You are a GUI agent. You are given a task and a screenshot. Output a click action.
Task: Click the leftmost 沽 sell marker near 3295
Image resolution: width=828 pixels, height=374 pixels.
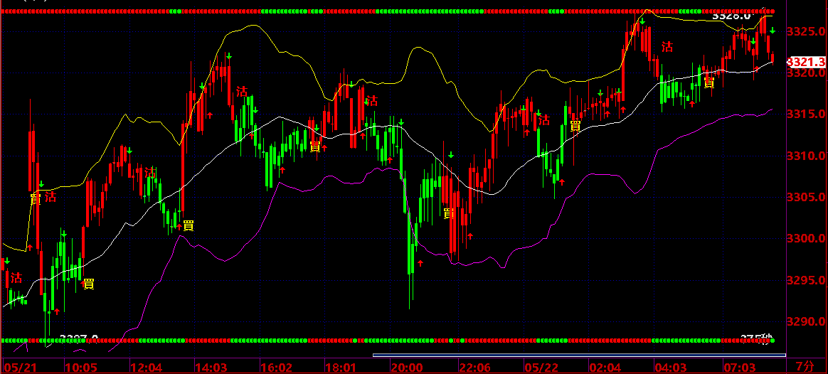[17, 277]
